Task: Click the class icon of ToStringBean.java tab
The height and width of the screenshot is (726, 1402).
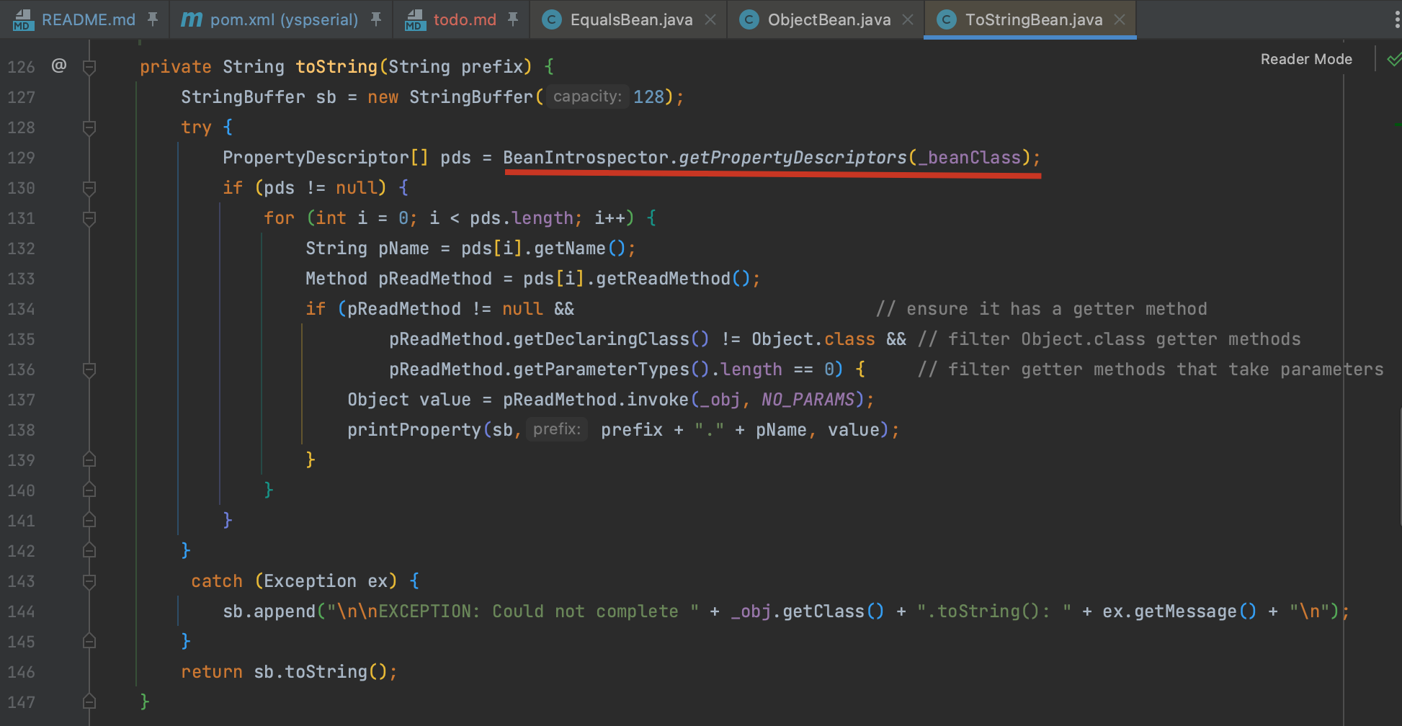Action: (x=946, y=19)
